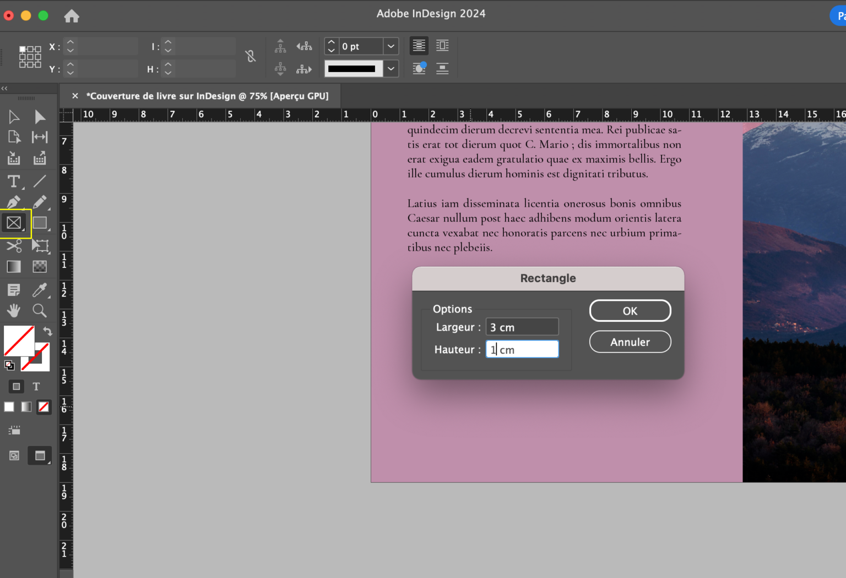Select the Rectangle Frame tool

[14, 223]
